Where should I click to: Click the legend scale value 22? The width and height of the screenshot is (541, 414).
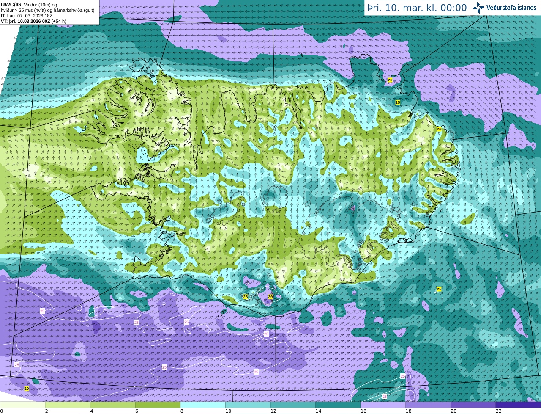pos(498,411)
